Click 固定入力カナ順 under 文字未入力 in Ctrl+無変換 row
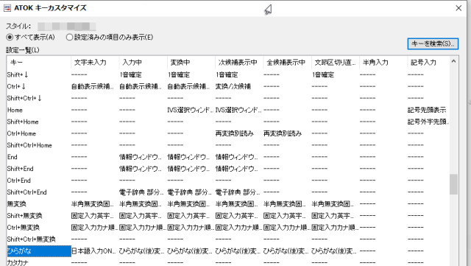This screenshot has height=266, width=471. pos(94,227)
